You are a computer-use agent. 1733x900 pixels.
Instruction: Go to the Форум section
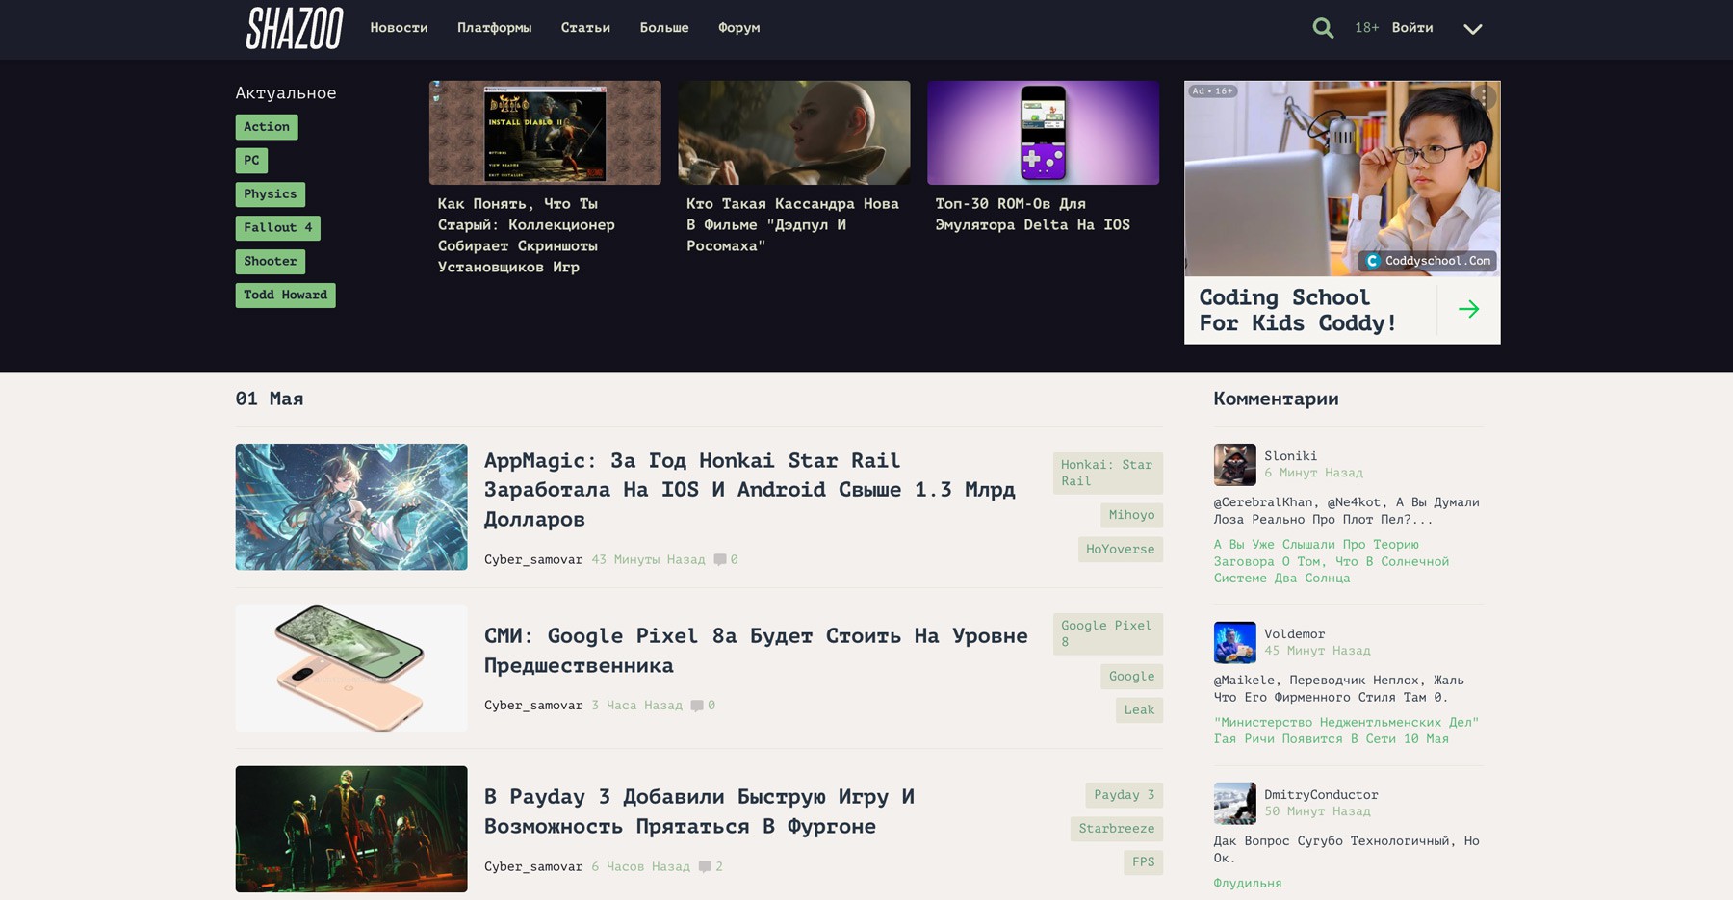tap(738, 28)
